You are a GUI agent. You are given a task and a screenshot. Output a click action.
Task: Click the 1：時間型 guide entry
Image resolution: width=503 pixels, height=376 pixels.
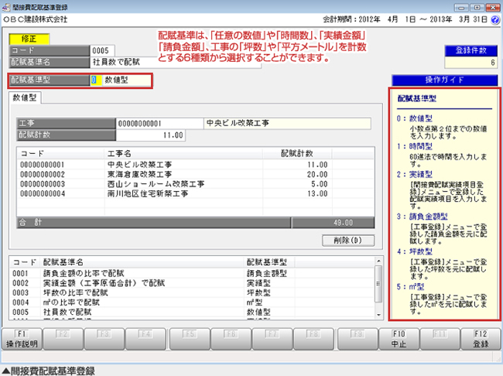point(414,146)
